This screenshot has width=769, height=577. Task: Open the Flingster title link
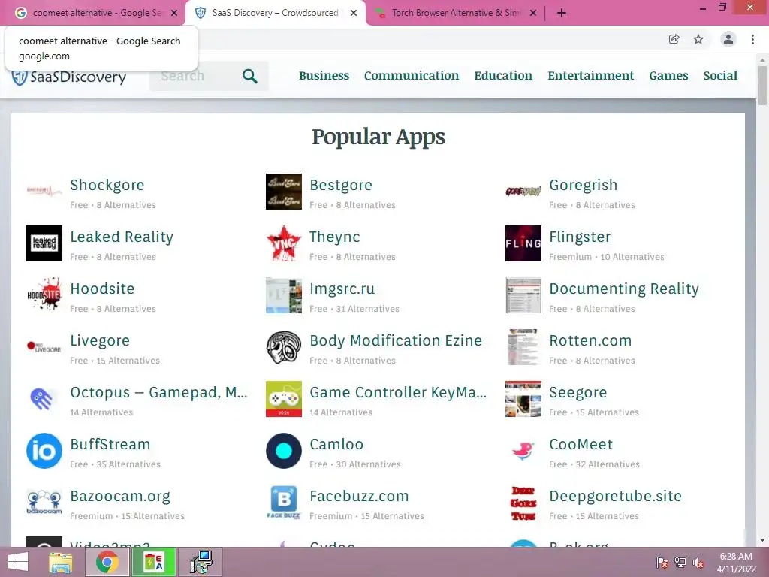point(580,237)
